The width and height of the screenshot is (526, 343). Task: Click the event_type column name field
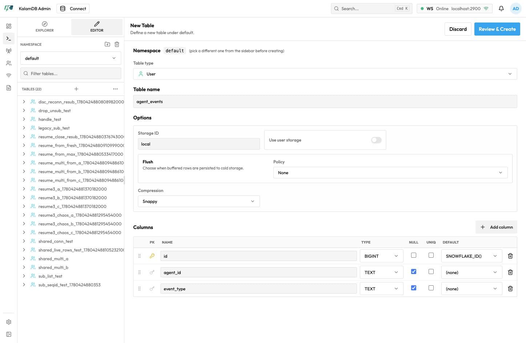tap(258, 289)
